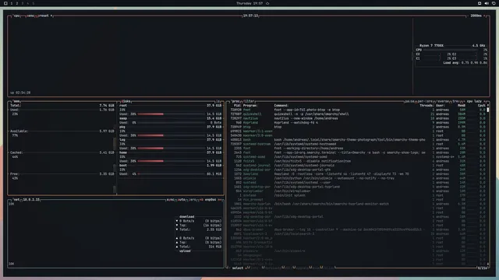The width and height of the screenshot is (499, 280).
Task: Select the xdg-desktop-portal-gtk process row
Action: pyautogui.click(x=359, y=170)
